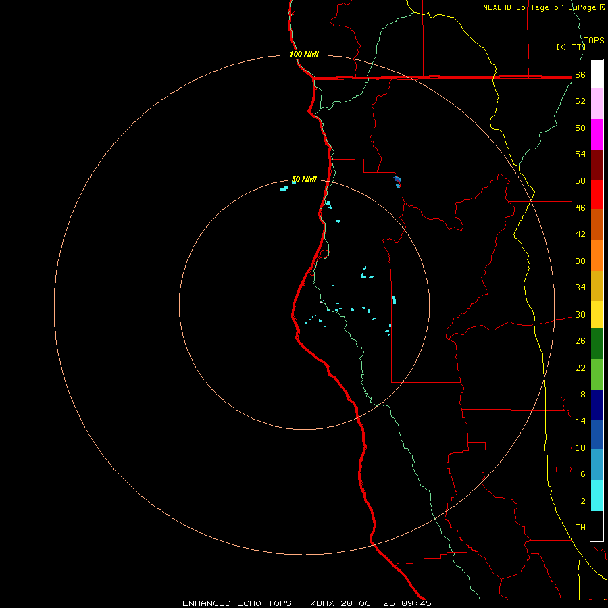Choose the cyan swatch in the legend
This screenshot has height=608, width=608.
(x=597, y=495)
